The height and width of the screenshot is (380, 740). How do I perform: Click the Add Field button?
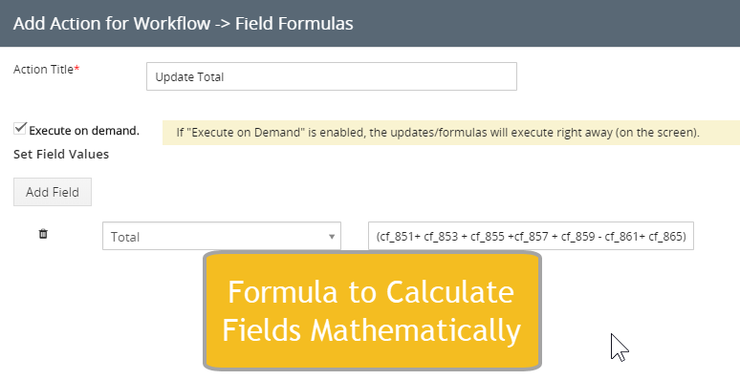[x=53, y=192]
